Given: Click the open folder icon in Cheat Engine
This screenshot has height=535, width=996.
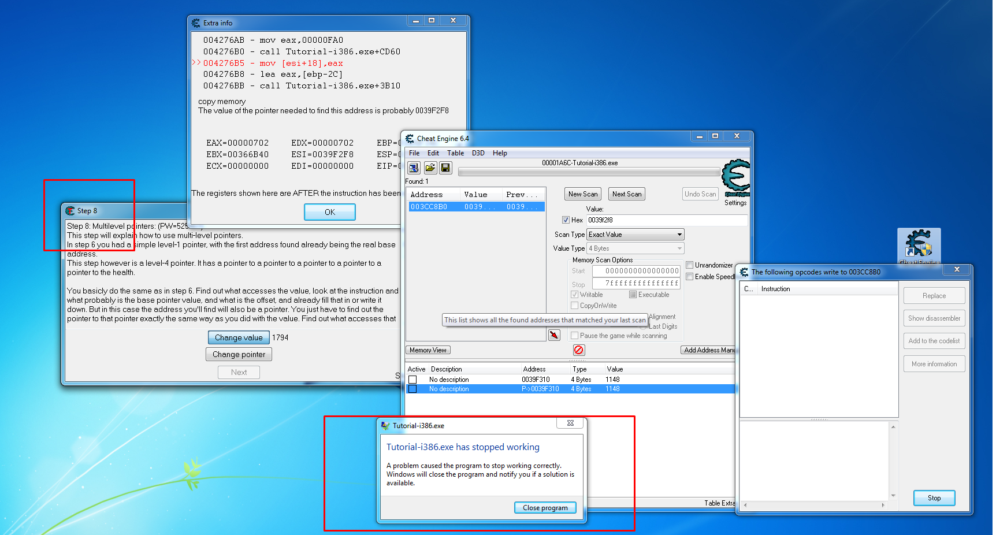Looking at the screenshot, I should point(430,168).
